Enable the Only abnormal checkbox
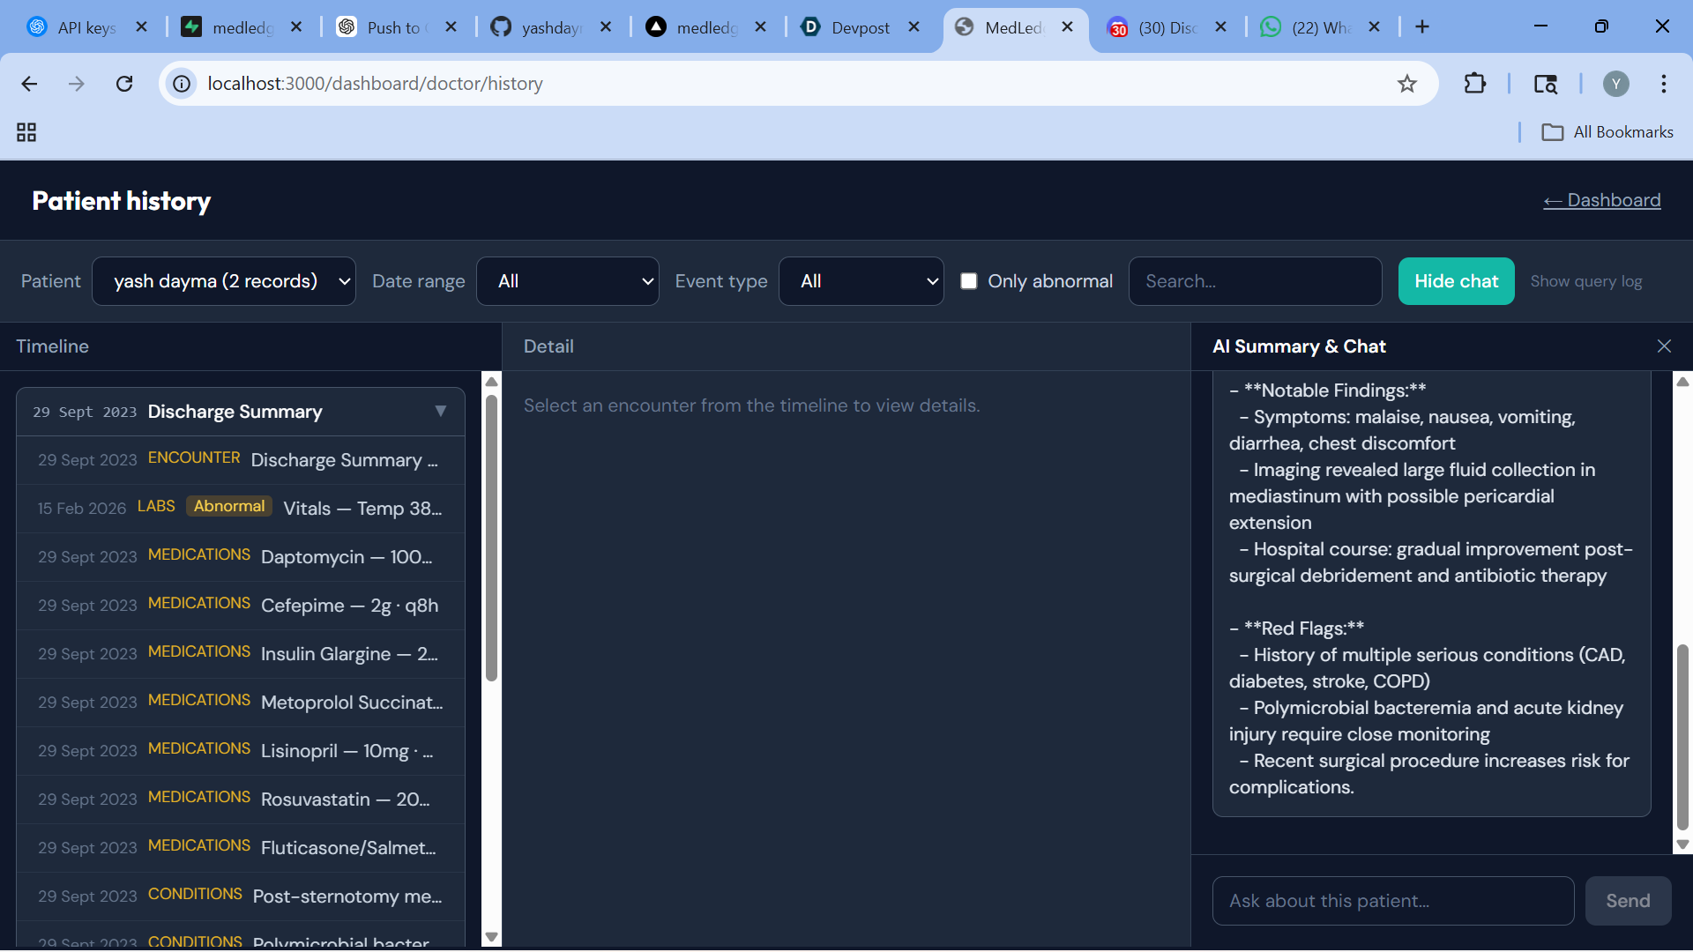The image size is (1693, 952). point(969,281)
